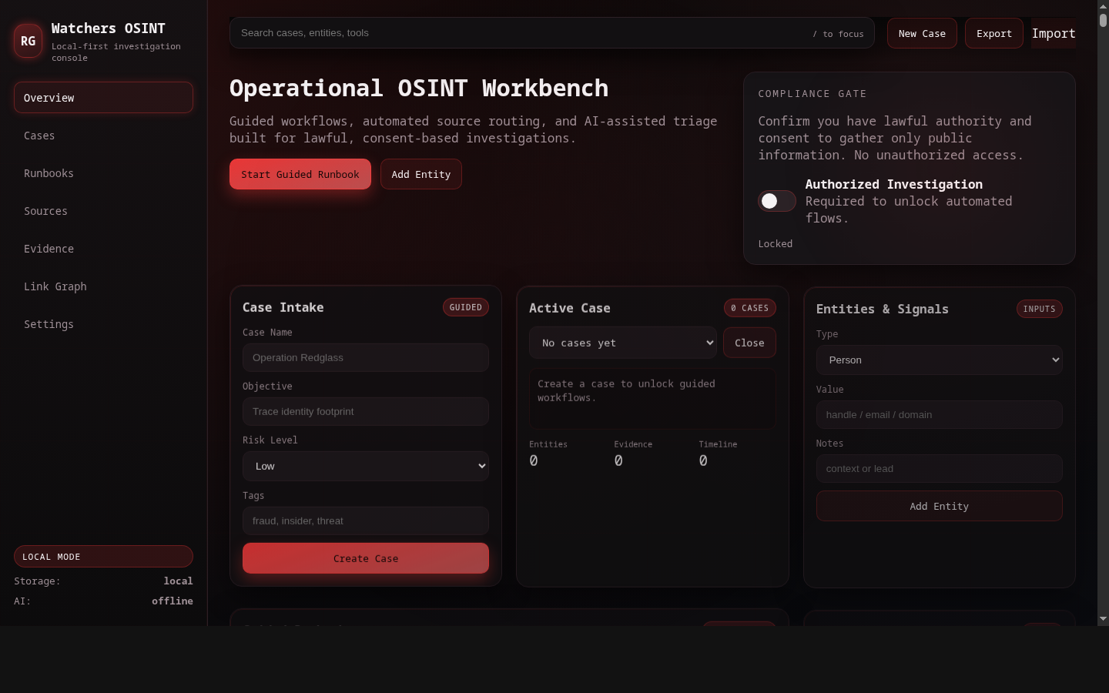Close the Active Case panel
This screenshot has height=693, width=1109.
749,343
